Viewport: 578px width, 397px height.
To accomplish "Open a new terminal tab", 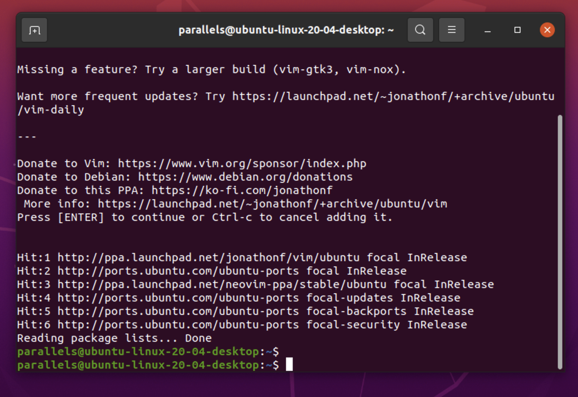I will click(x=34, y=30).
